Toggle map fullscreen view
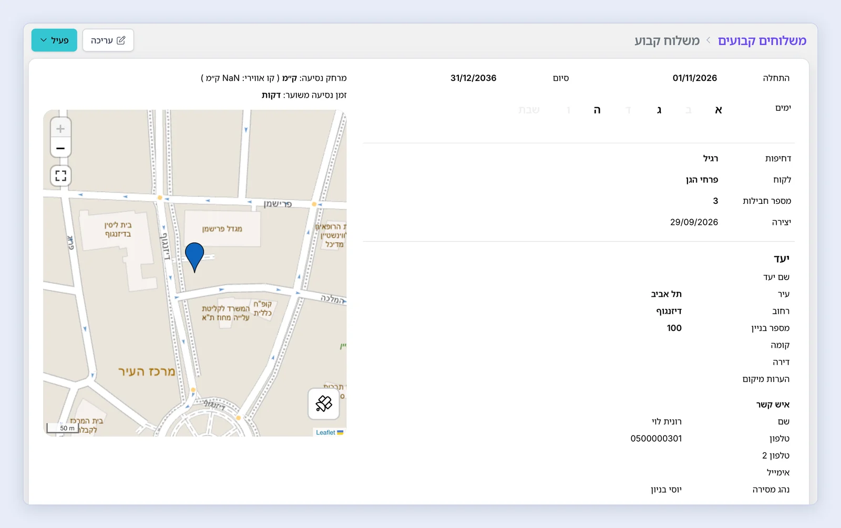The width and height of the screenshot is (841, 528). pos(61,175)
